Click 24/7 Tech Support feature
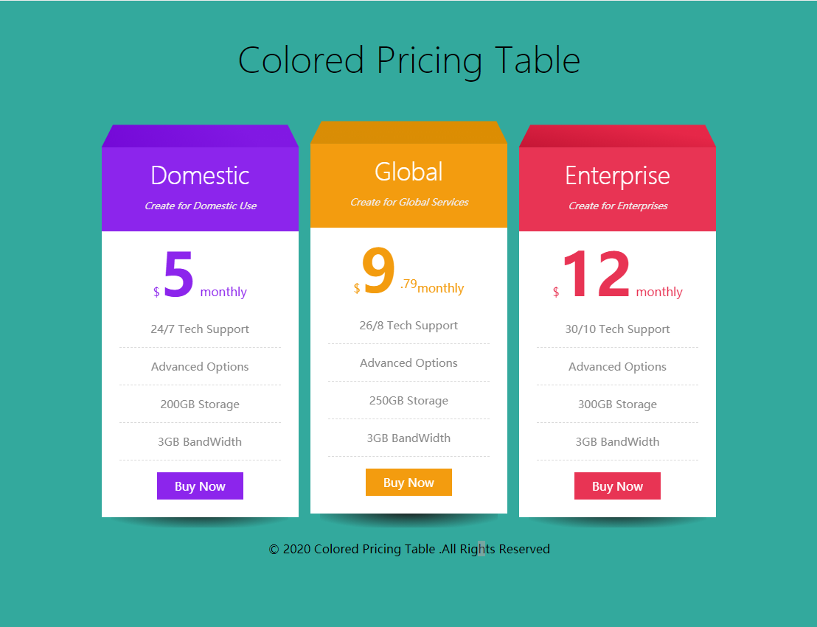This screenshot has height=627, width=817. point(200,329)
